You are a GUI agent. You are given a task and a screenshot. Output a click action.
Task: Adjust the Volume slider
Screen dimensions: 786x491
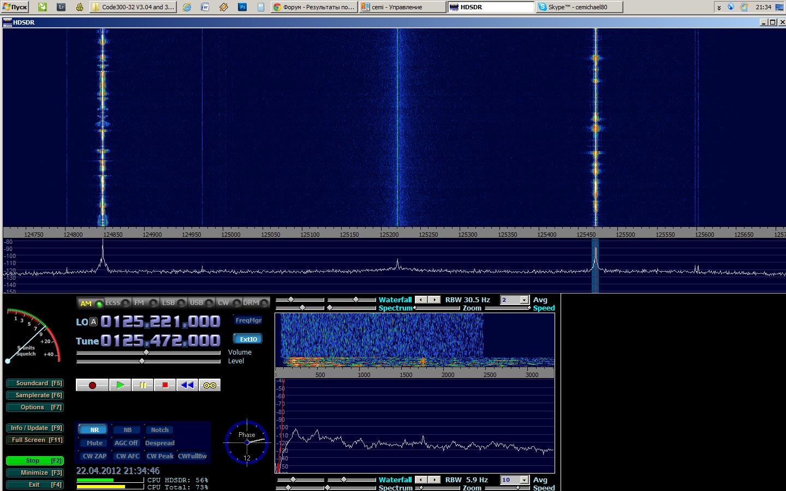click(148, 352)
